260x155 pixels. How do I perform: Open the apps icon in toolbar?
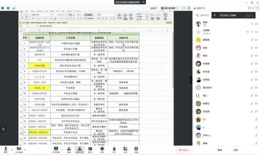click(125, 150)
